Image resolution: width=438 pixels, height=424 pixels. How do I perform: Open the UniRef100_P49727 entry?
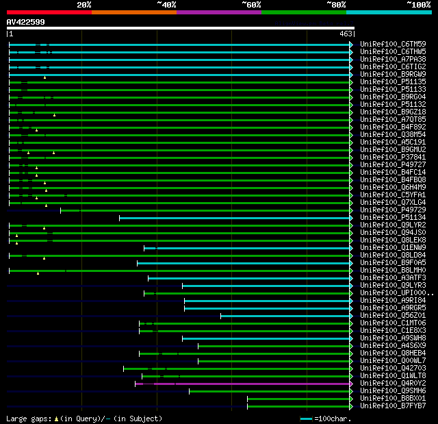click(393, 165)
